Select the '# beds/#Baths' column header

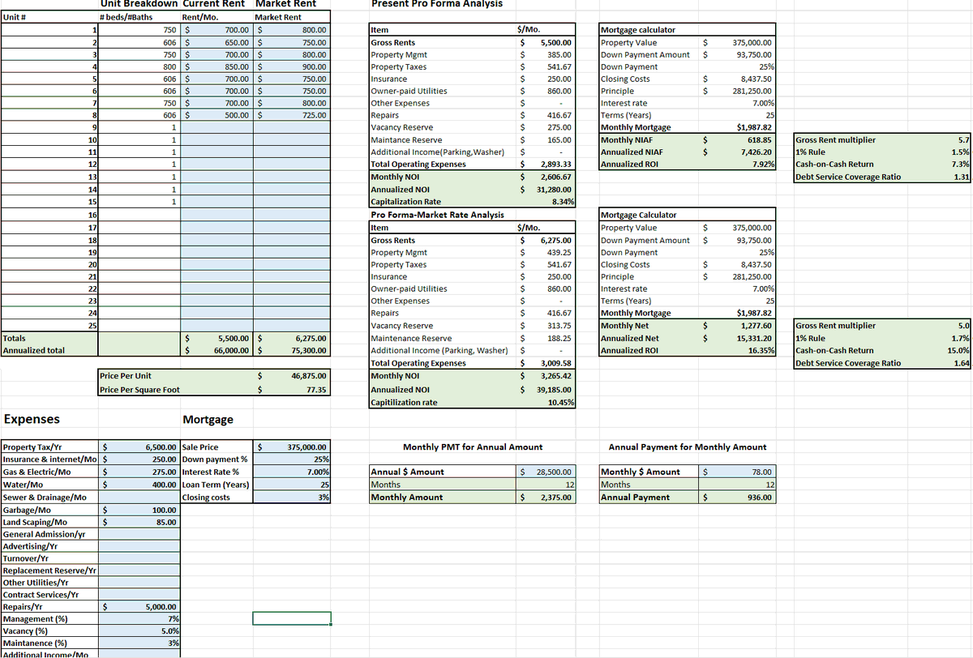(x=138, y=17)
